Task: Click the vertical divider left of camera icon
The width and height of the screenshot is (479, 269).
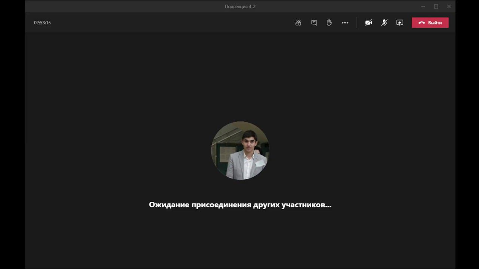Action: [x=357, y=23]
